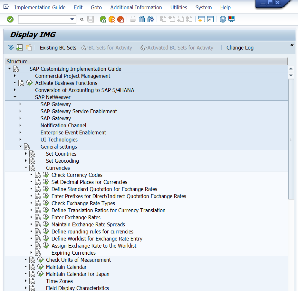Open the command field dropdown arrow
This screenshot has height=291, width=298.
click(72, 19)
